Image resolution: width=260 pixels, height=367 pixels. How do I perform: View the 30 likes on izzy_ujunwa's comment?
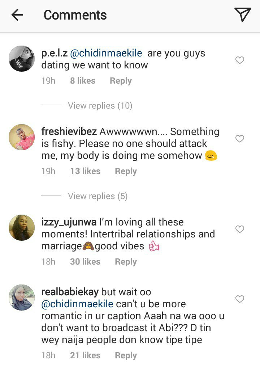click(x=85, y=262)
